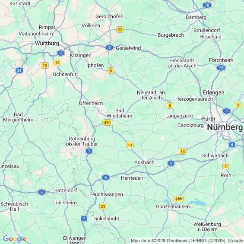Select the Dinkelsbühl town label
Viewport: 244px width, 244px height.
[106, 219]
